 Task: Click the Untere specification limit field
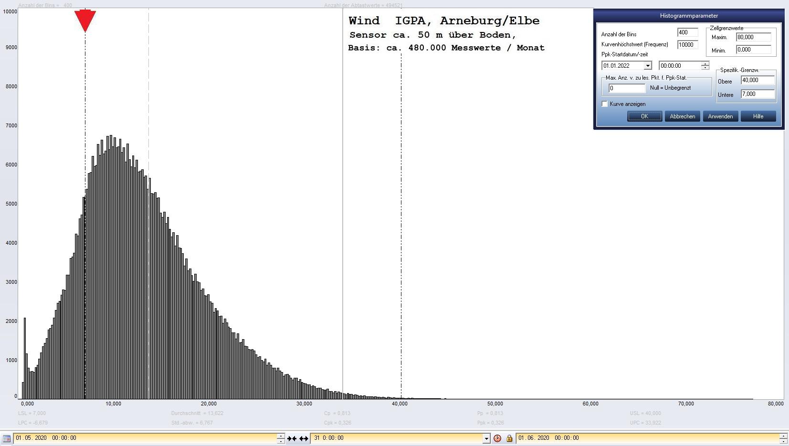pos(757,94)
